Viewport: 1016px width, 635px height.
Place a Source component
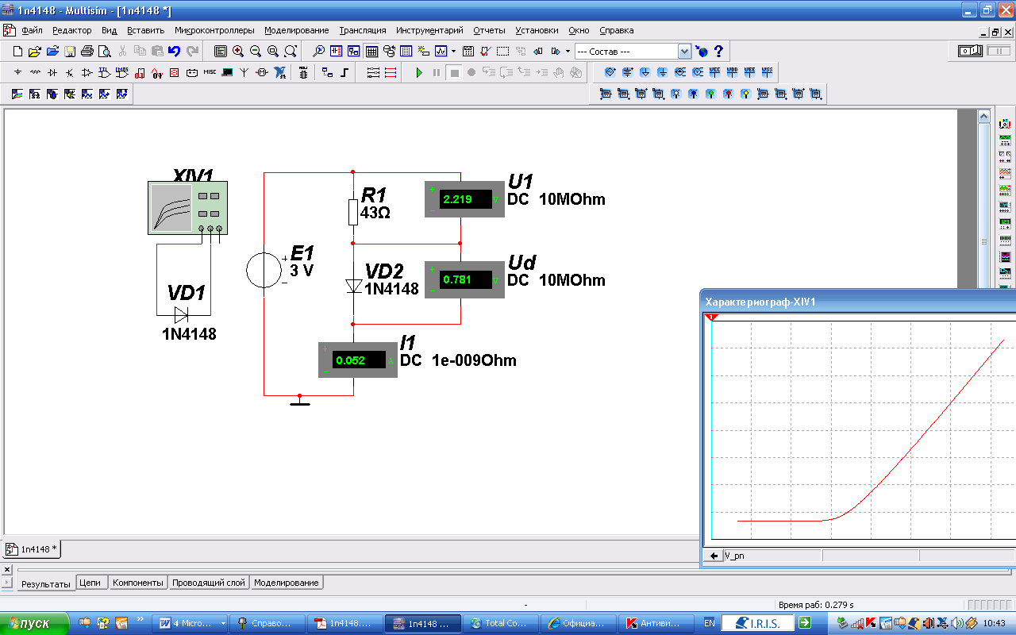[17, 72]
